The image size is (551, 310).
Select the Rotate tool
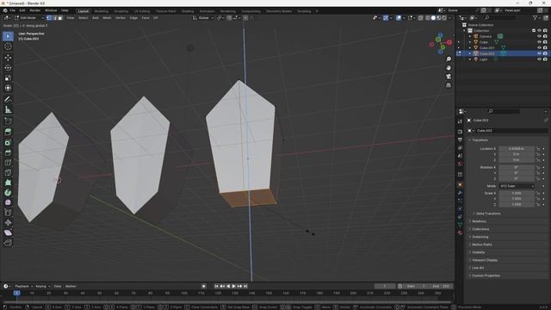(x=8, y=67)
